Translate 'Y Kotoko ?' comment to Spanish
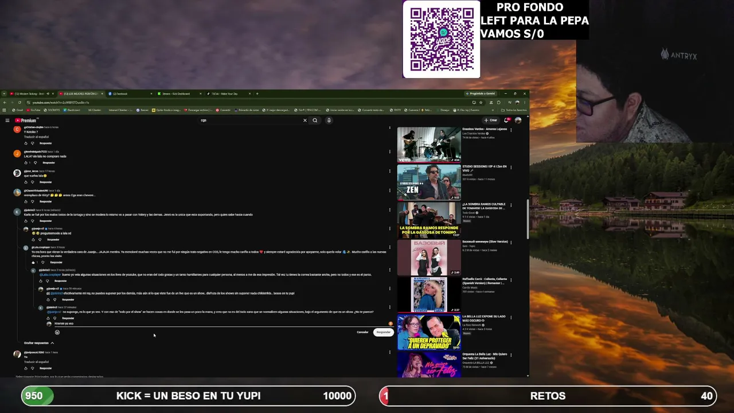734x413 pixels. (36, 137)
